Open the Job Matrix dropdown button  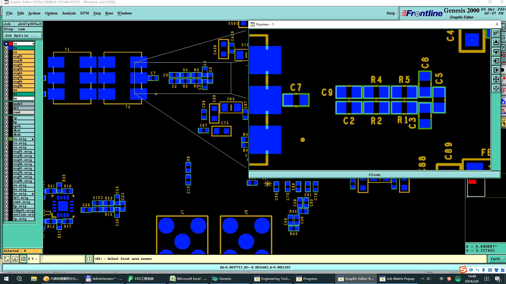[x=23, y=35]
